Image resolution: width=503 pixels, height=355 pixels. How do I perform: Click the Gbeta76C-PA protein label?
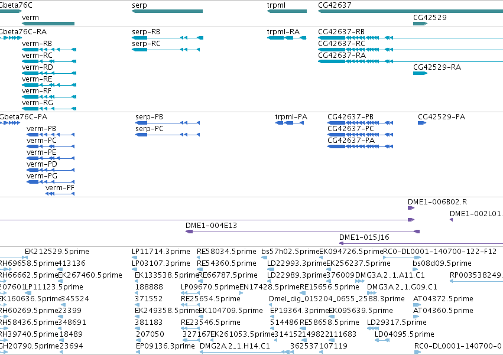click(x=24, y=117)
